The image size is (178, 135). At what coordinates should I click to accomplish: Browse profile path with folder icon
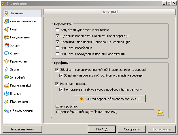(160, 112)
